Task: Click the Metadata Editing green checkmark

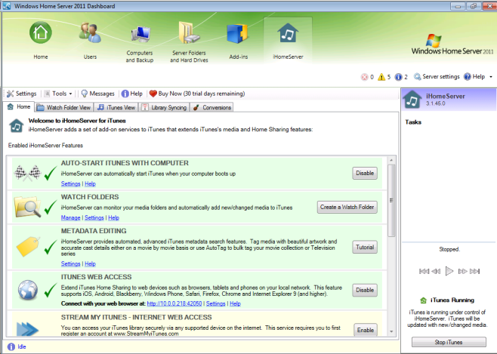Action: (51, 248)
